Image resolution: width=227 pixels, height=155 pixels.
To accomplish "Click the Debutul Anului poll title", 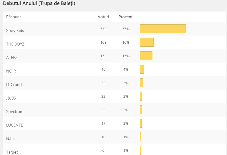I will pyautogui.click(x=39, y=4).
